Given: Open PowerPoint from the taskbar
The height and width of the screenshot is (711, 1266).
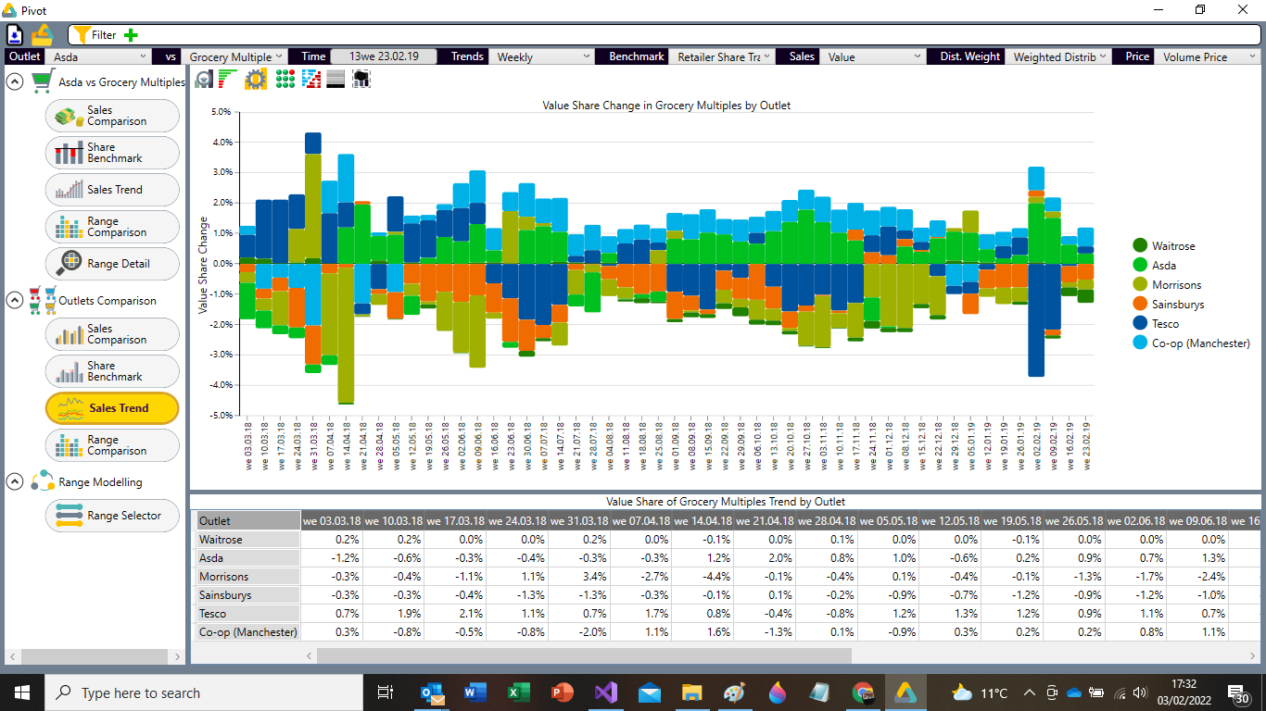Looking at the screenshot, I should point(562,692).
